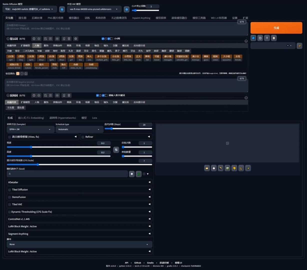Viewport: 307px width, 270px height.
Task: Adjust the CFG Scale slider
Action: [x=79, y=164]
